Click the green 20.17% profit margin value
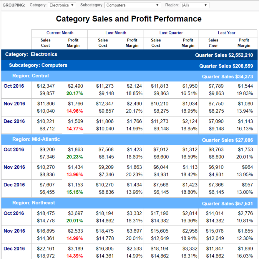259x259 pixels. pyautogui.click(x=75, y=93)
